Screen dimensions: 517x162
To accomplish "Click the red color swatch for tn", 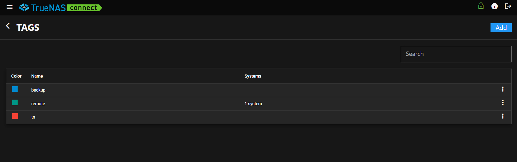I will point(15,116).
